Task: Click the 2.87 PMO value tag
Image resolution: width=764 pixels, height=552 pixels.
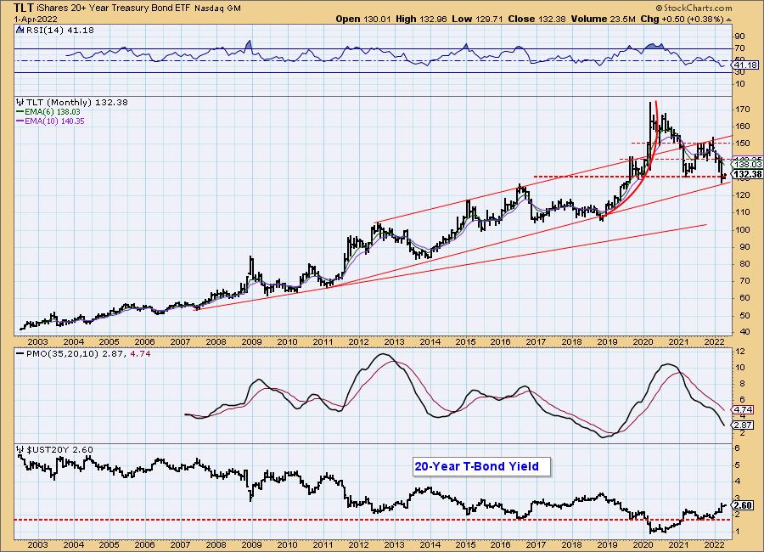Action: 744,425
